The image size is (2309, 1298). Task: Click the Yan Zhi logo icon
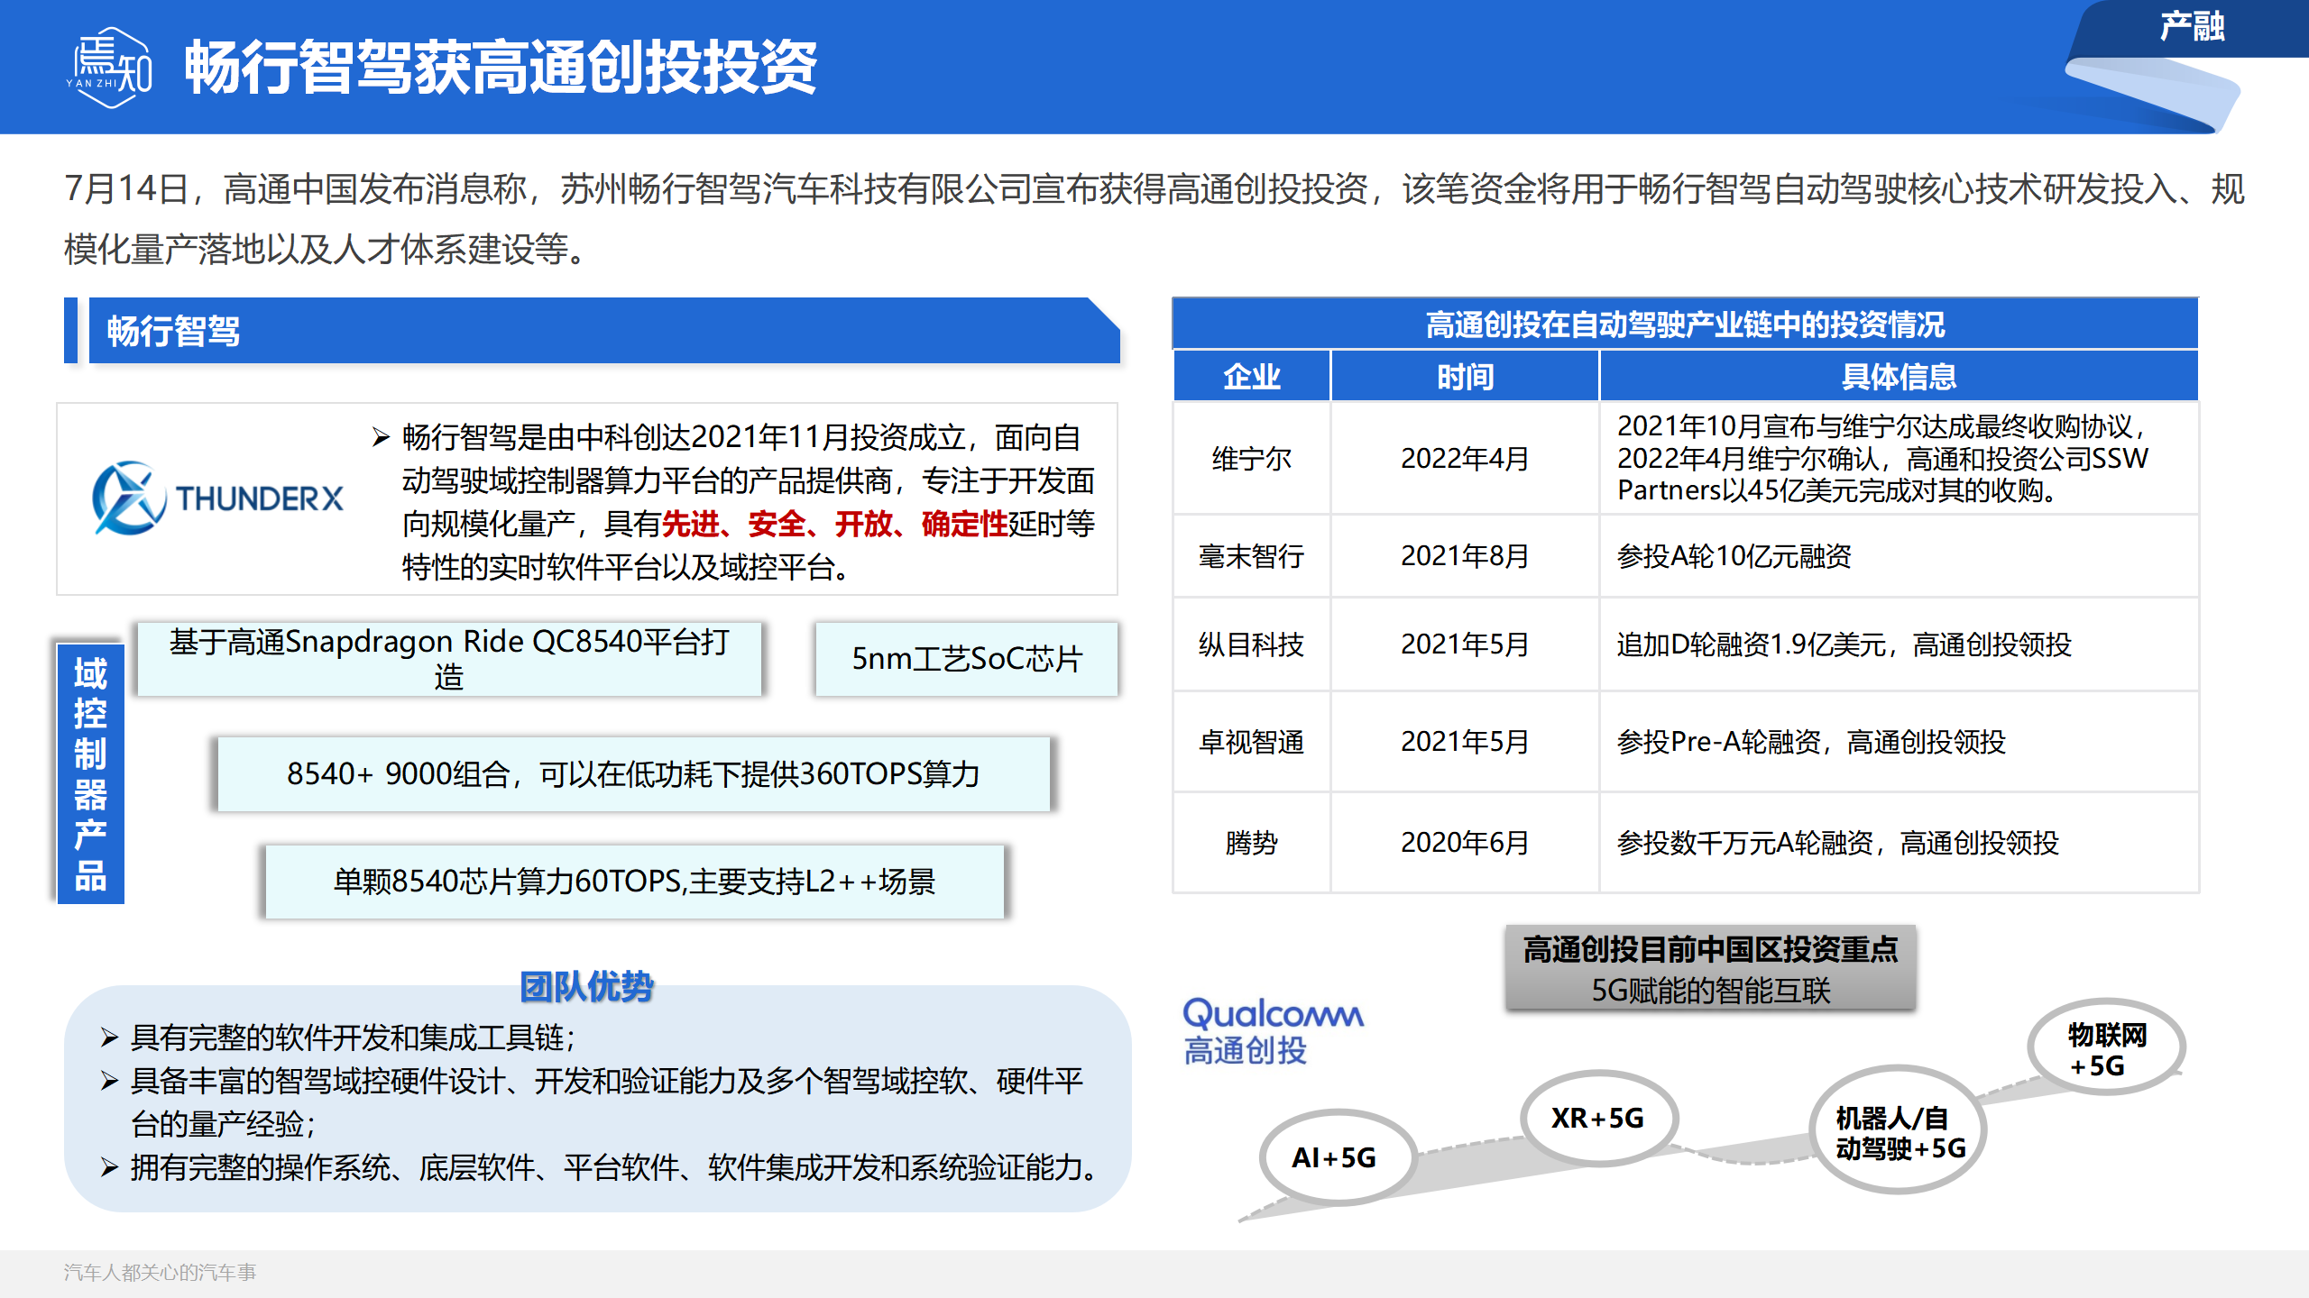click(x=110, y=68)
